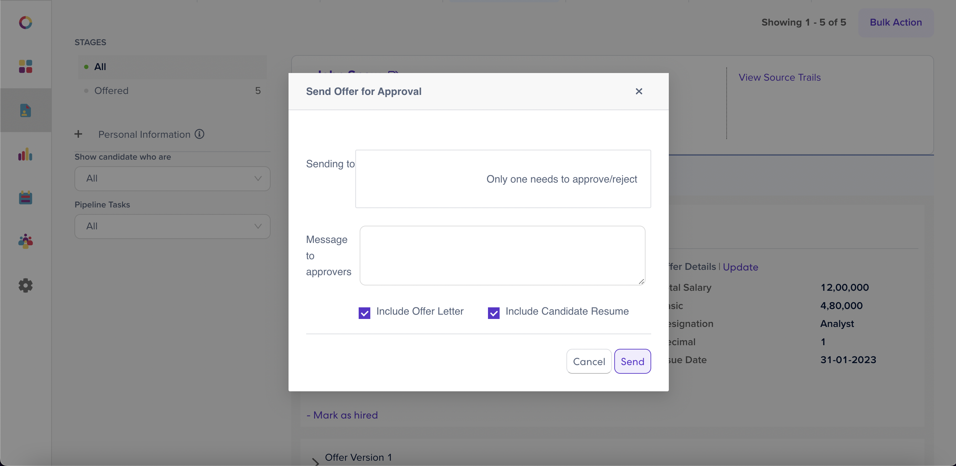Click the Sending to approvers field

pos(503,179)
